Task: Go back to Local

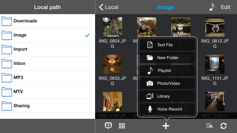Action: (x=109, y=7)
